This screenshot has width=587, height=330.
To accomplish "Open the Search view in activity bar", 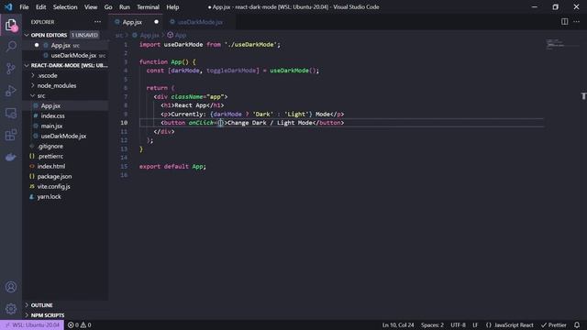I will click(11, 47).
